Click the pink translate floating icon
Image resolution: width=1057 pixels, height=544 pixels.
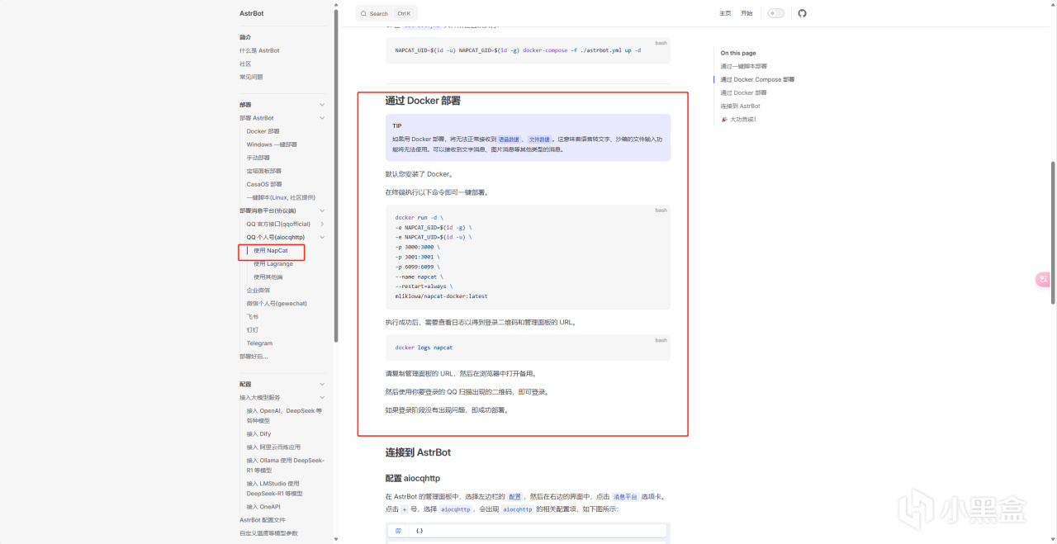(1043, 280)
